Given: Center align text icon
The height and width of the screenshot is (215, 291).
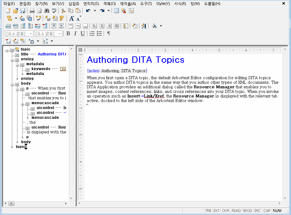Looking at the screenshot, I should tap(102, 26).
